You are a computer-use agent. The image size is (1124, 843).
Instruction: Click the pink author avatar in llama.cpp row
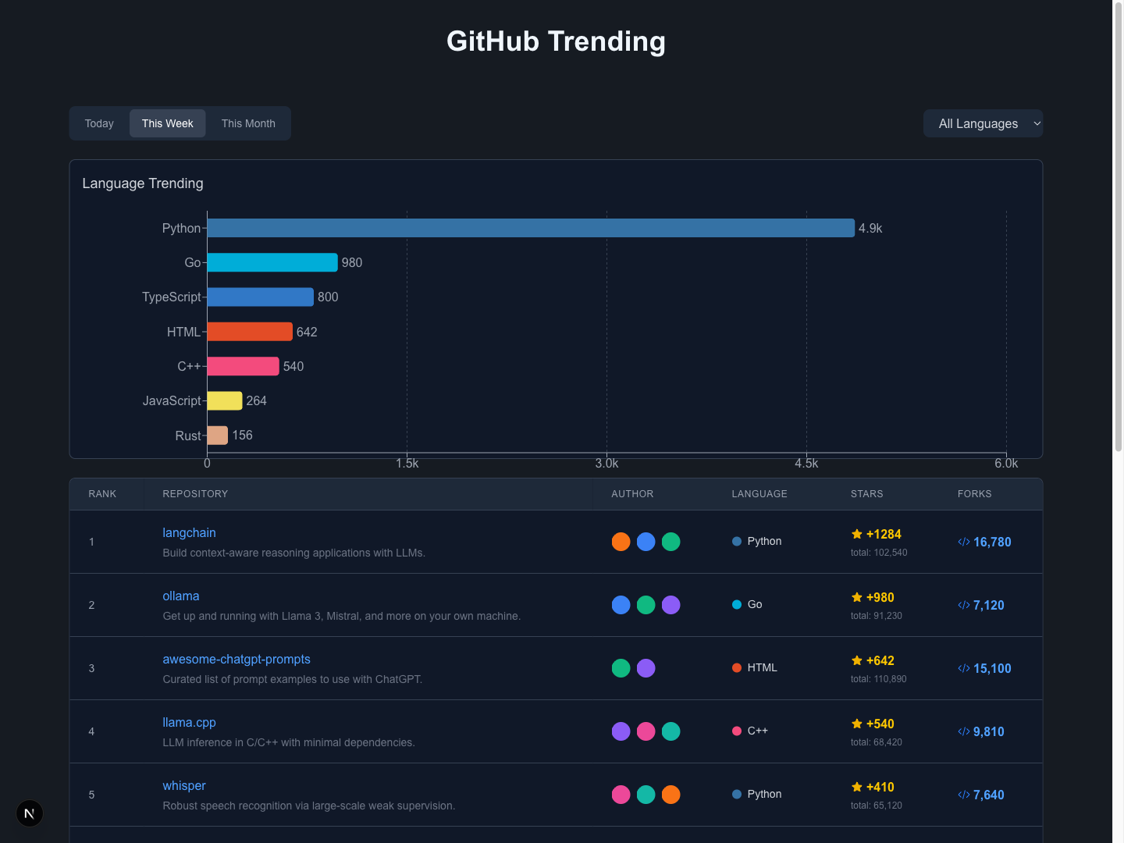pos(646,731)
